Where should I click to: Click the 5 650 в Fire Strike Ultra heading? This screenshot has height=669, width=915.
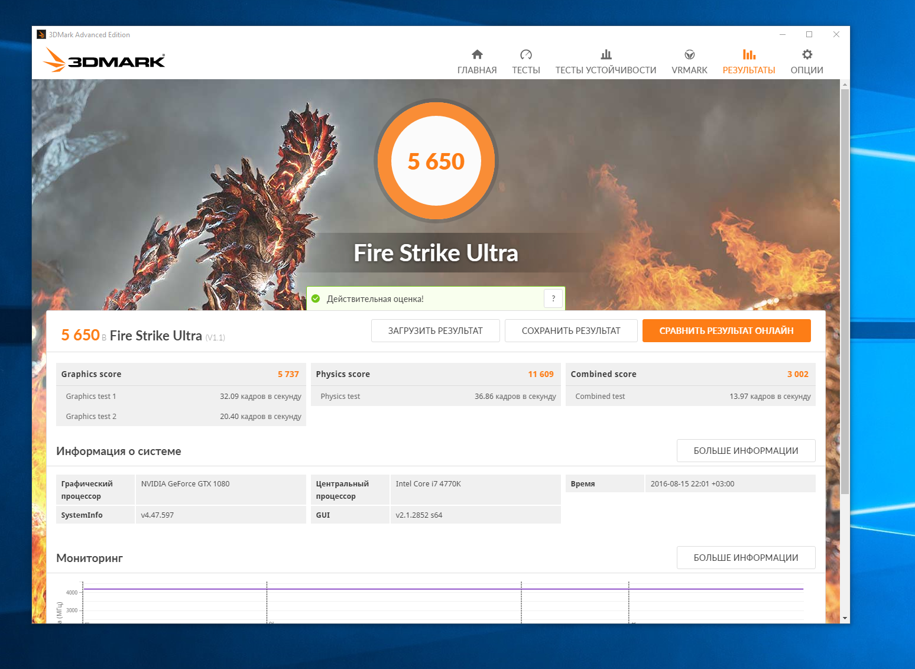(x=143, y=336)
